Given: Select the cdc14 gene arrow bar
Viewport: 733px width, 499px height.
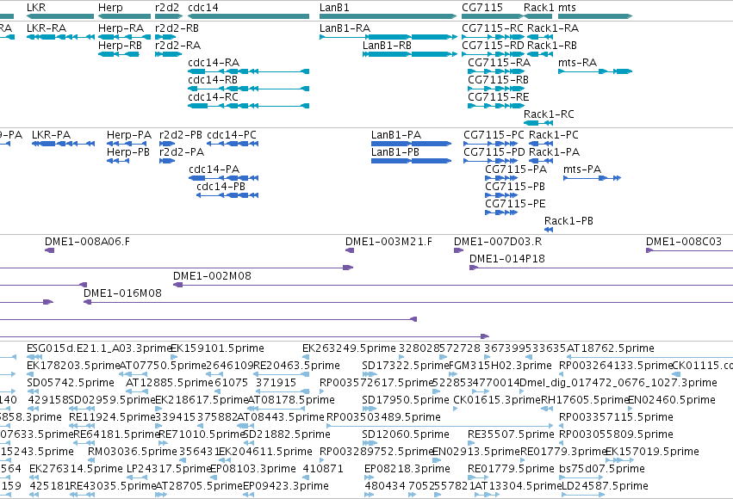Looking at the screenshot, I should [248, 16].
